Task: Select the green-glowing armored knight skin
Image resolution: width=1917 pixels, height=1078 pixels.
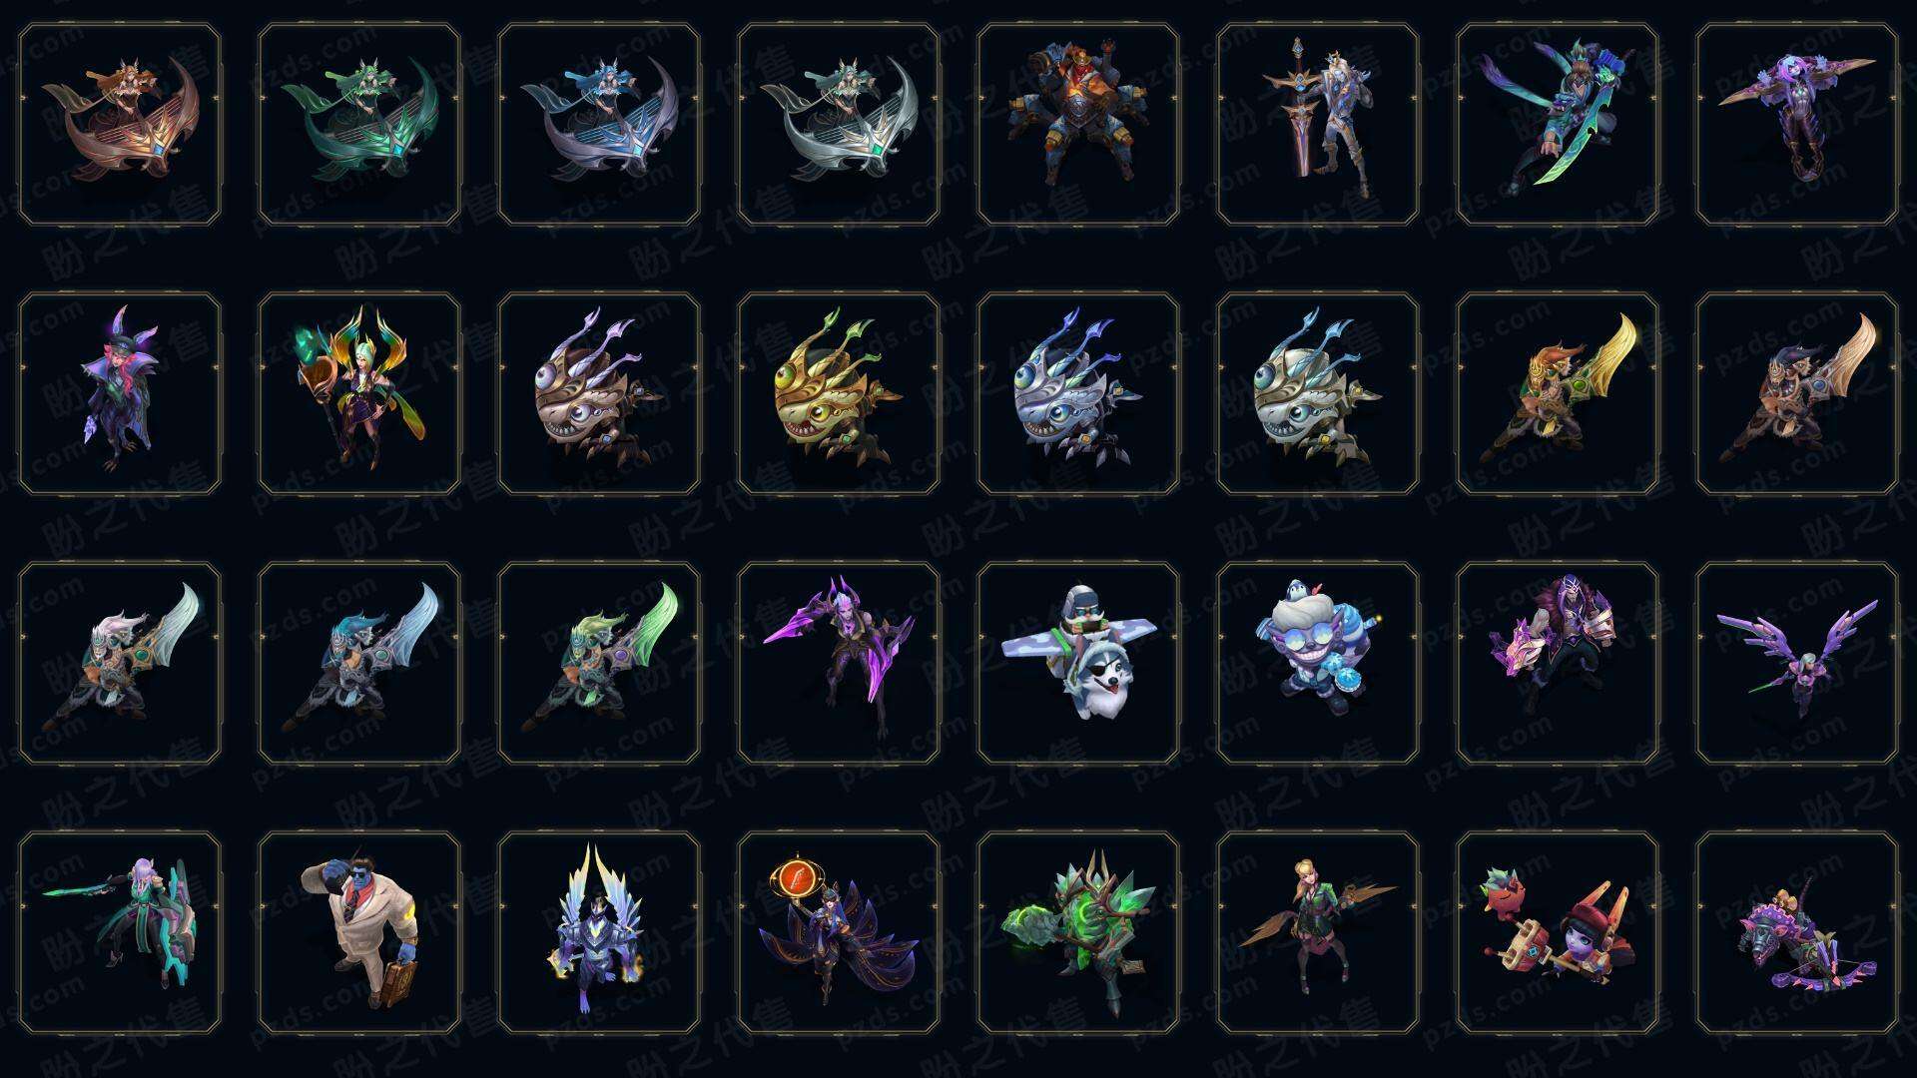Action: [x=1078, y=932]
